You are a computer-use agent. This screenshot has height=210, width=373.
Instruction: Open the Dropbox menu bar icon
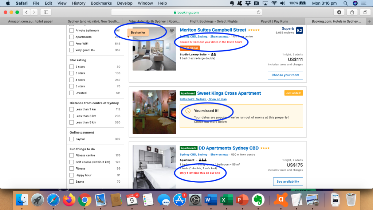[248, 3]
